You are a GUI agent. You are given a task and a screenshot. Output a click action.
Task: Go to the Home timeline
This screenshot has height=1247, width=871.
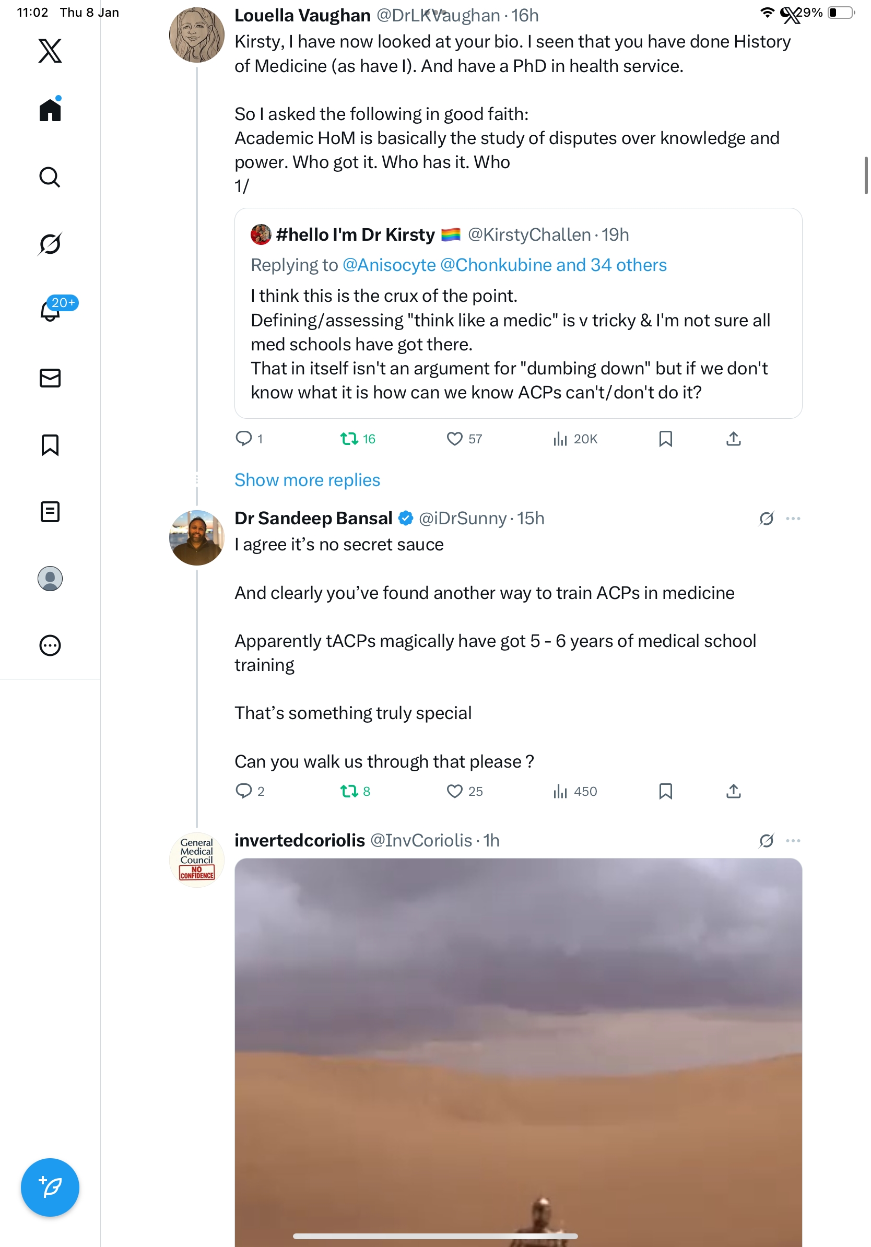pos(50,110)
